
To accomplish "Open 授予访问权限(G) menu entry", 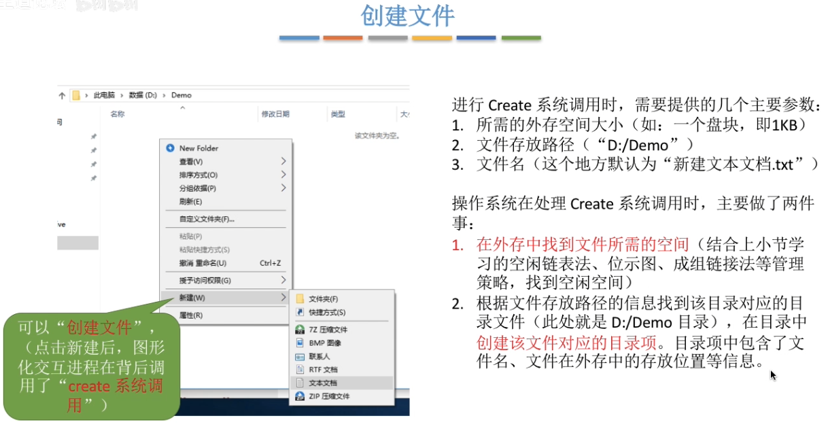I will tap(226, 280).
